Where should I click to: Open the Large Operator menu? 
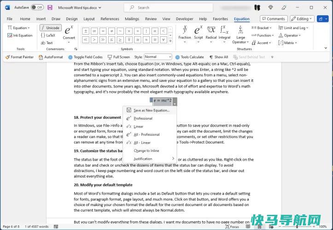[240, 35]
